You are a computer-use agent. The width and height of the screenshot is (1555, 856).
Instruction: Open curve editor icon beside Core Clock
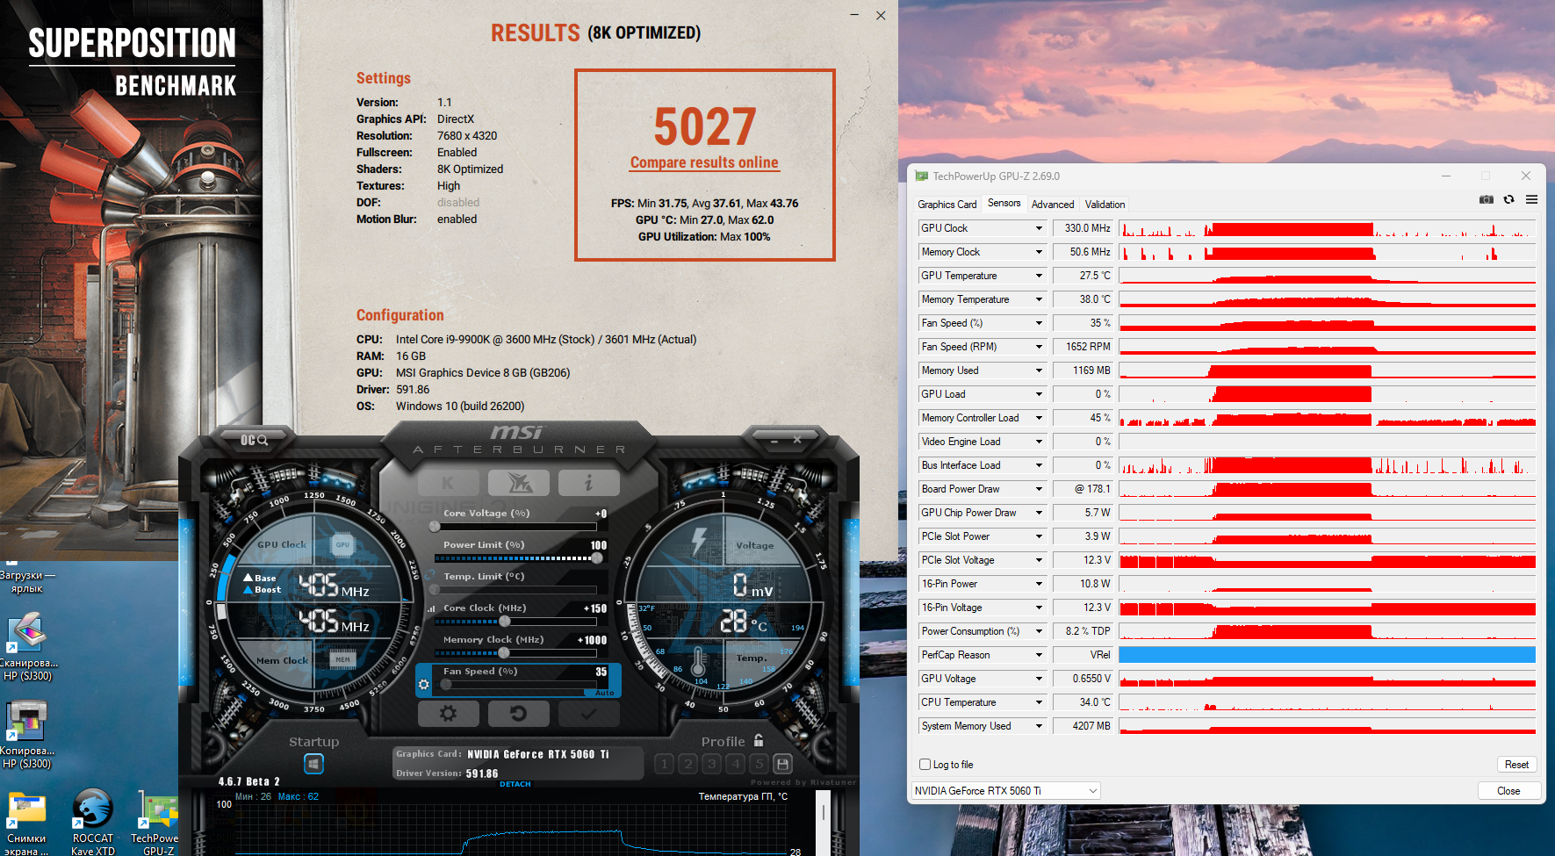click(431, 608)
